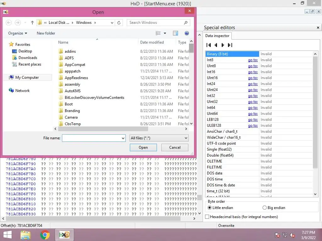Click the Forward arrow in Open dialog
This screenshot has height=241, width=322.
pos(18,23)
